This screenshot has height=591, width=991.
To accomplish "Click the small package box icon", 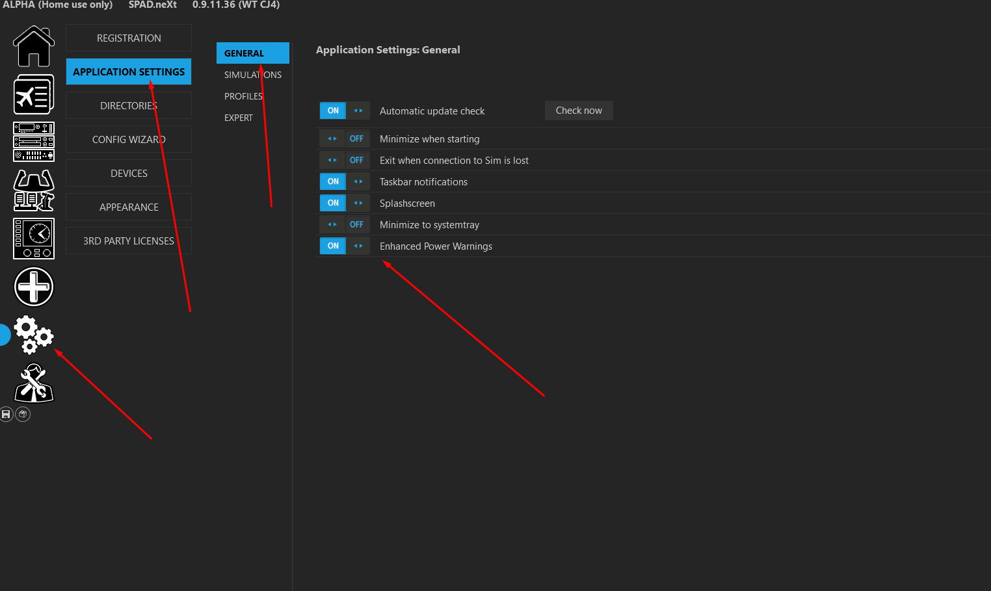I will point(23,414).
